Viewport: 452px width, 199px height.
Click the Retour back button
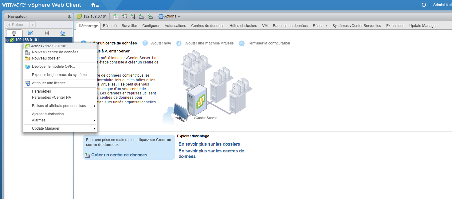[x=18, y=25]
